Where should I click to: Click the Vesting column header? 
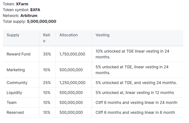click(x=103, y=35)
